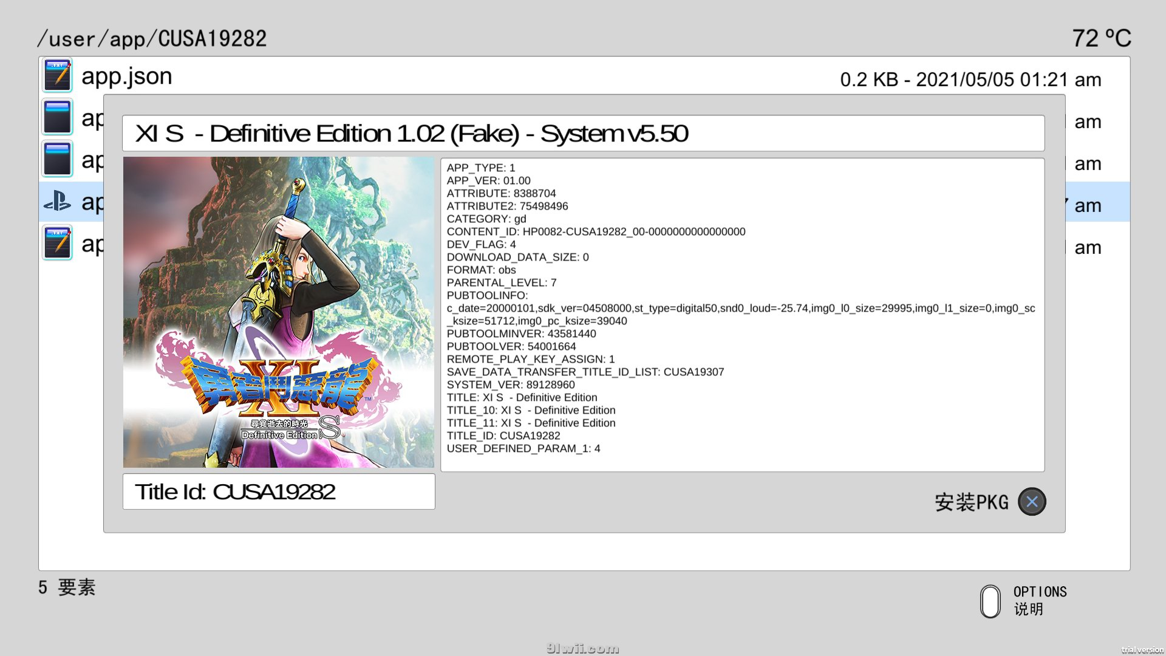Click the 'TITLE_10: XI S' line
Image resolution: width=1166 pixels, height=656 pixels.
[x=531, y=410]
